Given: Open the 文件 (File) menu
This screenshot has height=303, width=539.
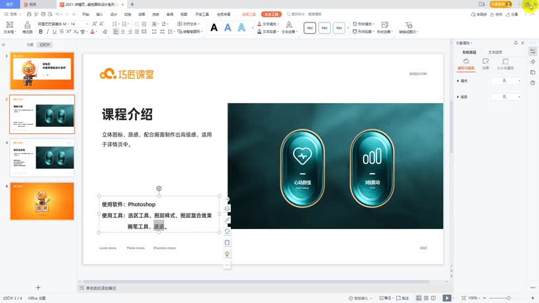Looking at the screenshot, I should click(x=11, y=15).
